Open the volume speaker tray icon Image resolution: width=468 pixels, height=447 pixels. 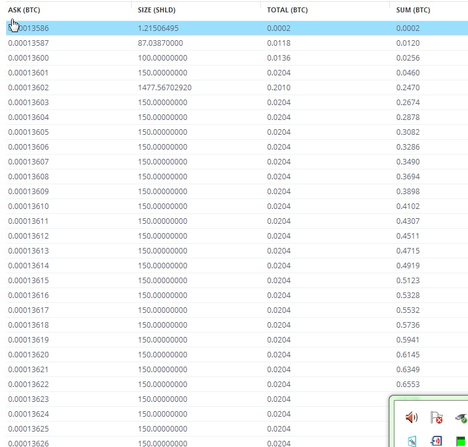coord(412,417)
